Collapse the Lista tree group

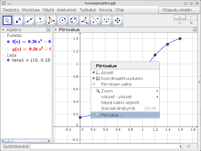3,55
